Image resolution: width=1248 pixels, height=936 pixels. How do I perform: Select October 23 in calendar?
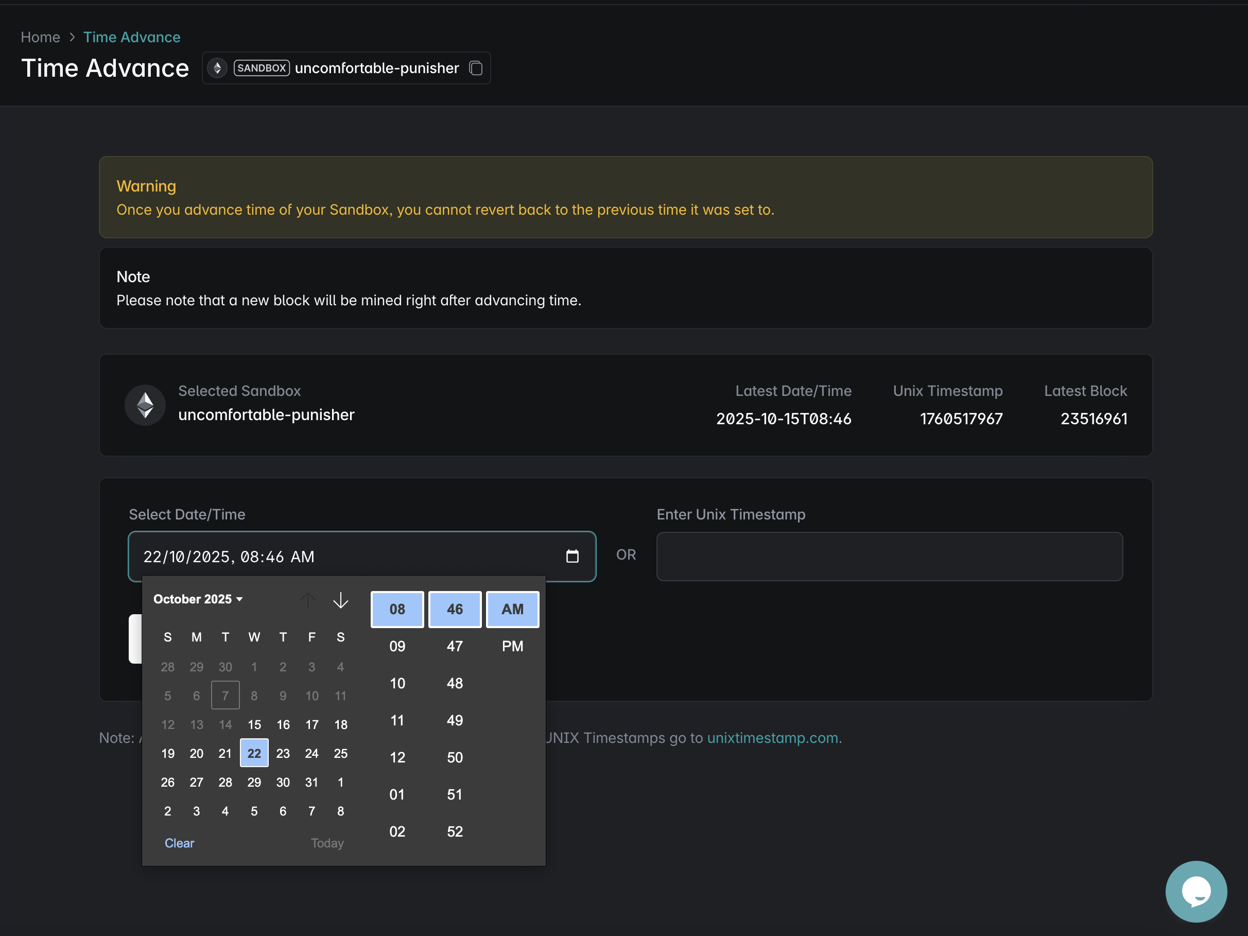pyautogui.click(x=283, y=753)
